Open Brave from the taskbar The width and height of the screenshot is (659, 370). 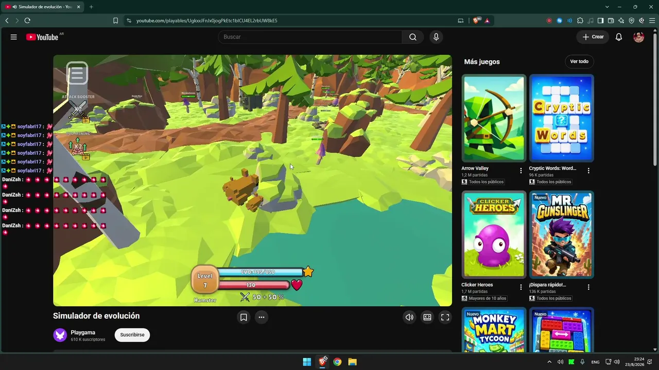tap(322, 362)
